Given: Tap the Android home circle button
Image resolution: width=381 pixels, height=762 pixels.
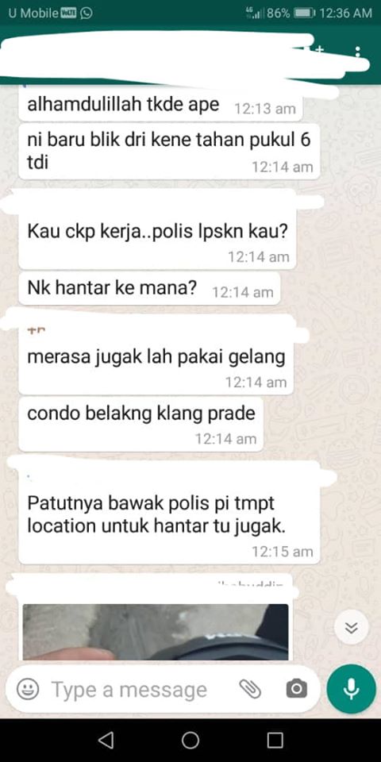Looking at the screenshot, I should tap(190, 740).
